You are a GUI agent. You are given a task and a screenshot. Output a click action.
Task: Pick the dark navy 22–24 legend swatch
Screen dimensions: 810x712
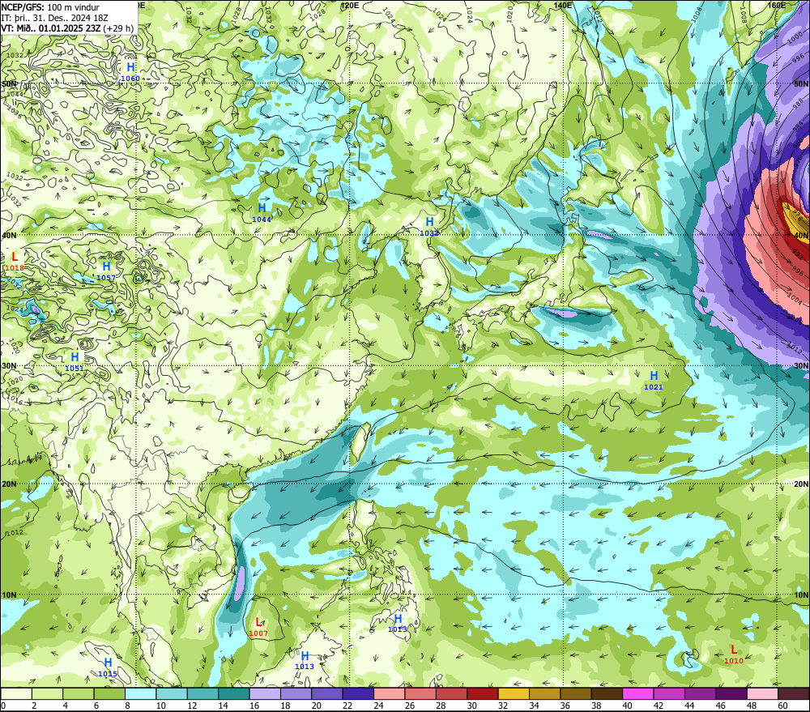tap(359, 693)
